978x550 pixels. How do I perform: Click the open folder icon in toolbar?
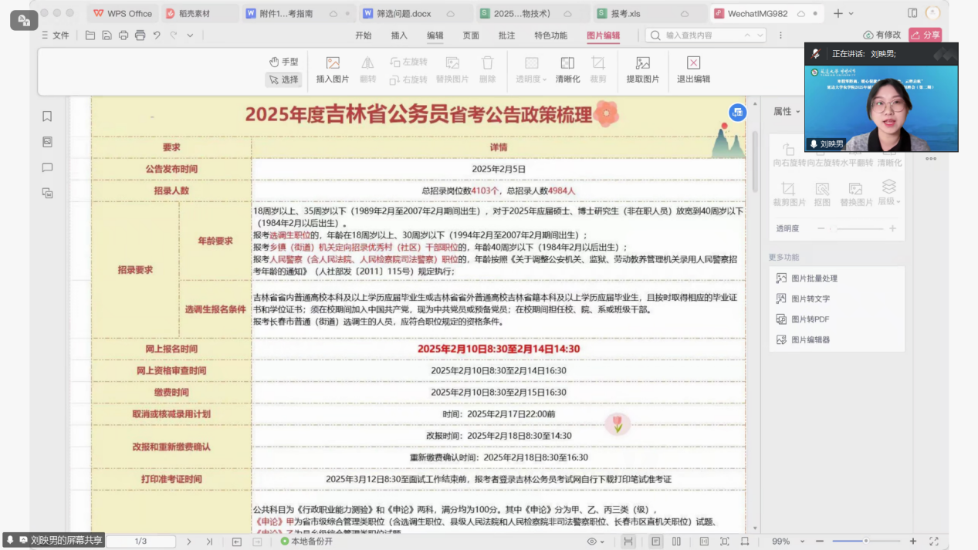(90, 35)
